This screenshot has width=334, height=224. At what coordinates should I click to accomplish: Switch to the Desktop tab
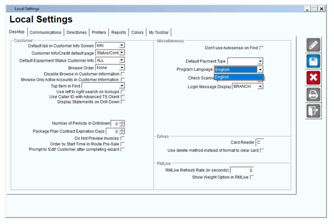pos(17,32)
